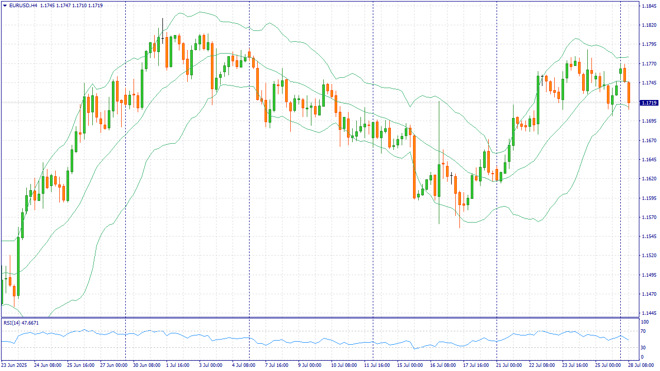Viewport: 660px width, 371px height.
Task: Click the 1.1820 price axis label
Action: (x=648, y=25)
